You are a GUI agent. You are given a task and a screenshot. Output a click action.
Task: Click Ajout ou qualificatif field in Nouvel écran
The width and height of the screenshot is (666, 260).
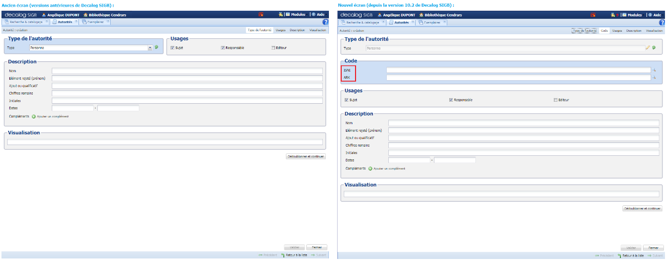[x=524, y=138]
